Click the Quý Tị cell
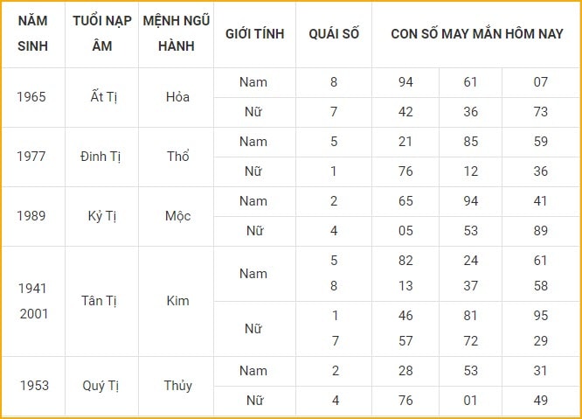Viewport: 582px width, 419px height. coord(102,386)
